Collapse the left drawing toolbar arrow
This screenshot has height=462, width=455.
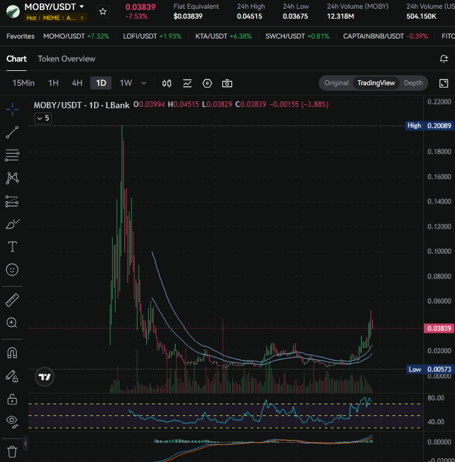tap(26, 443)
